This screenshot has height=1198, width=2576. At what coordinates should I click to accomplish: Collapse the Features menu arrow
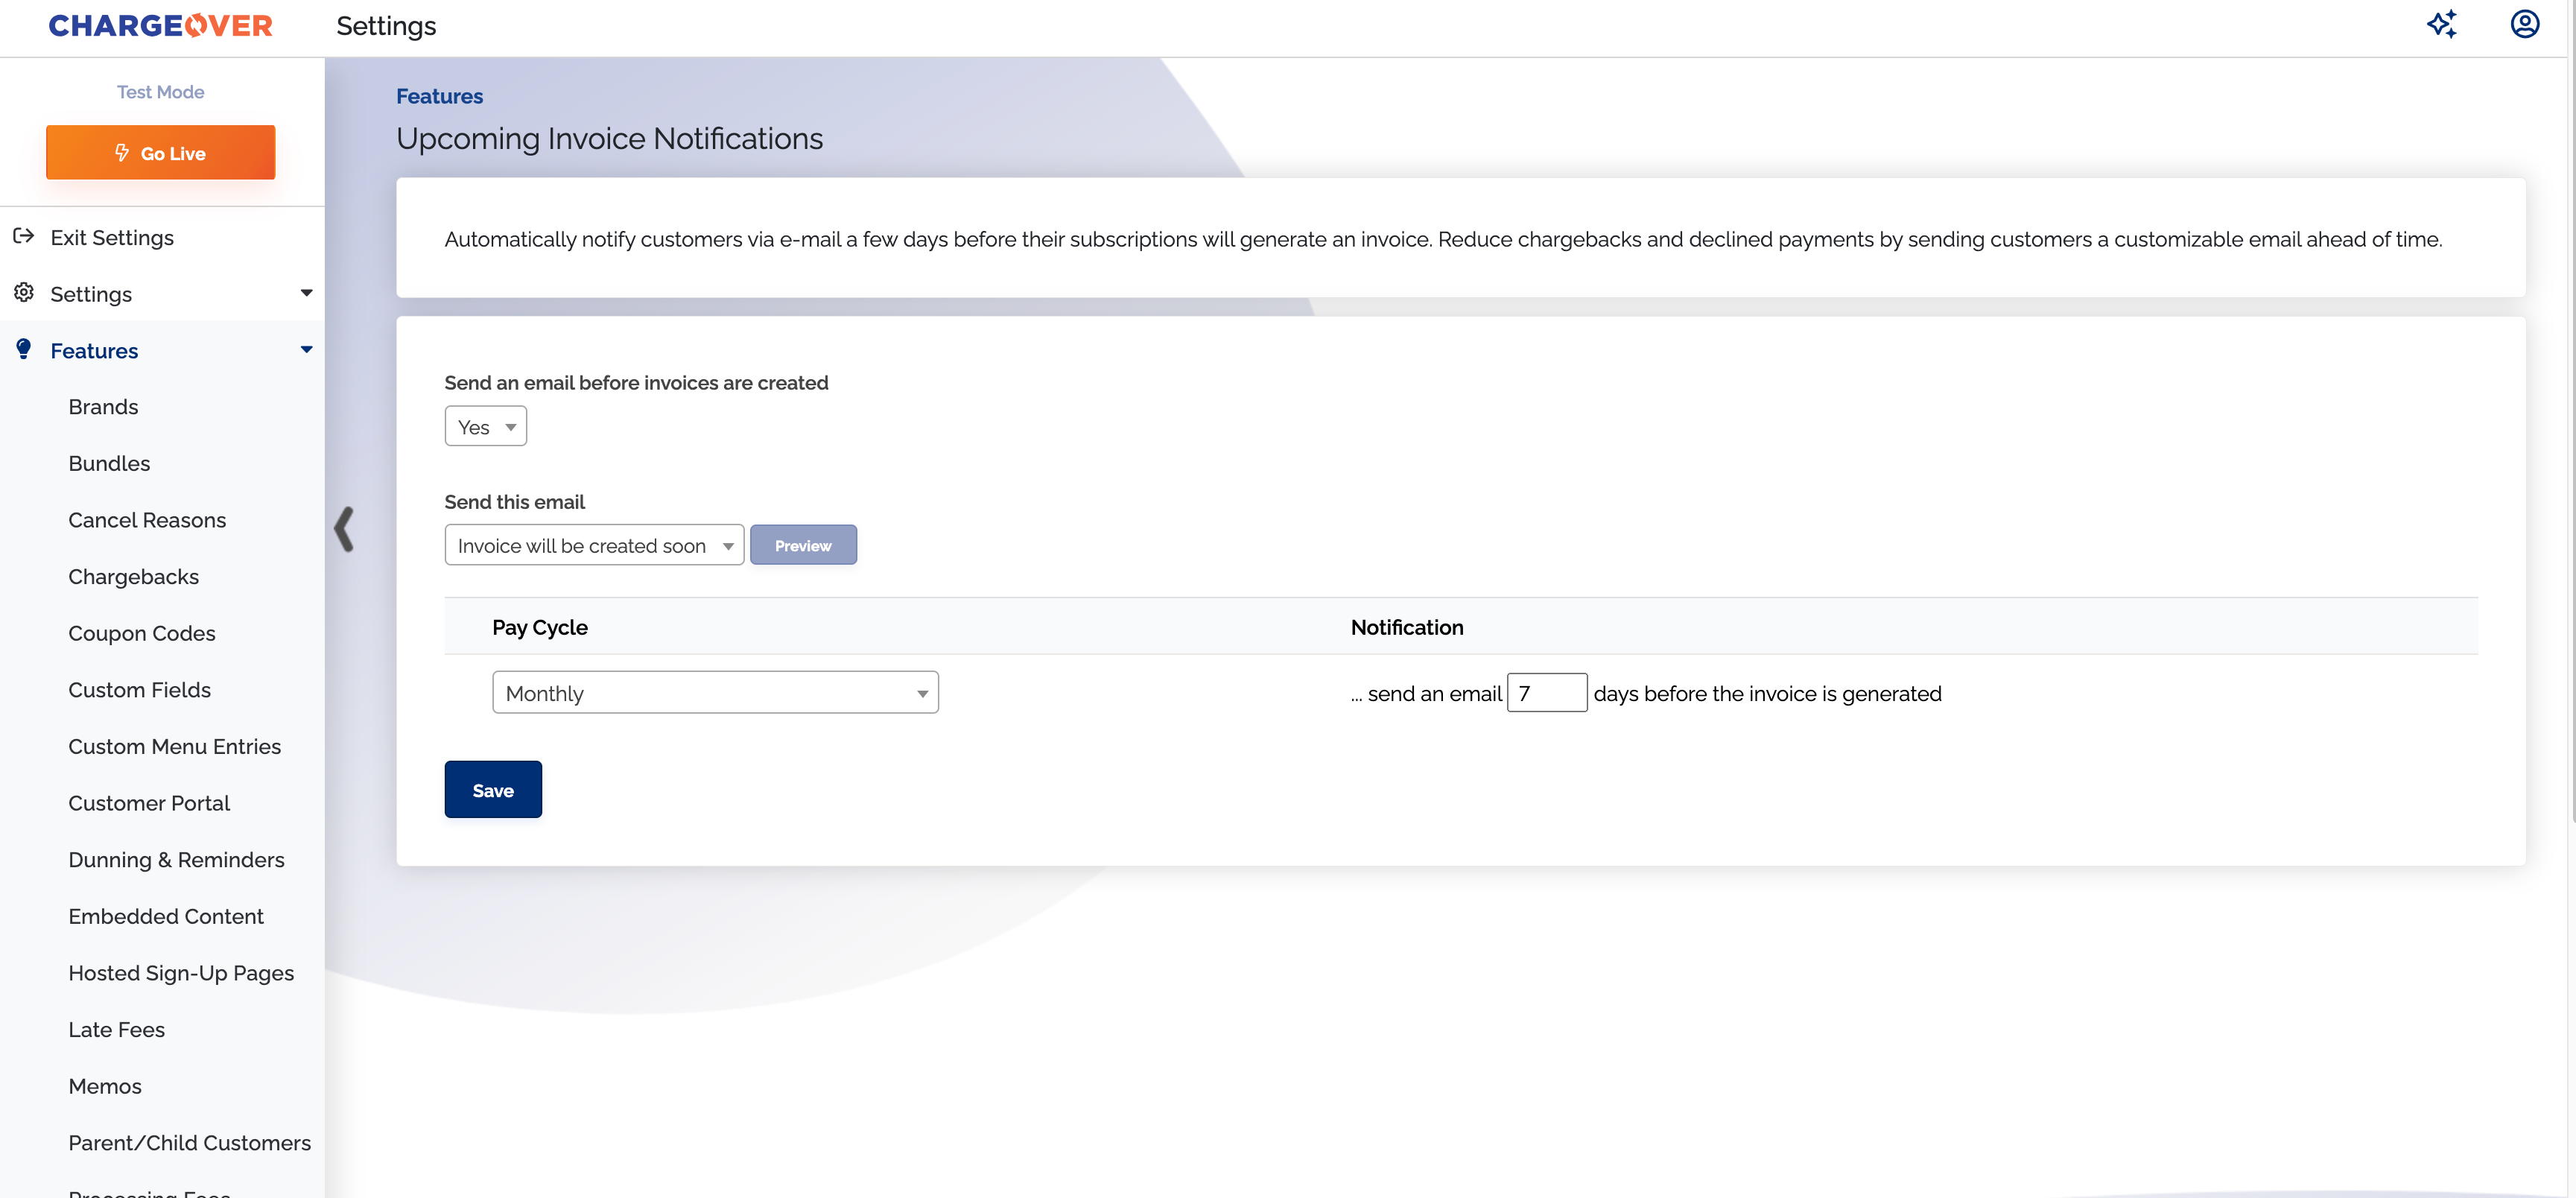coord(306,349)
